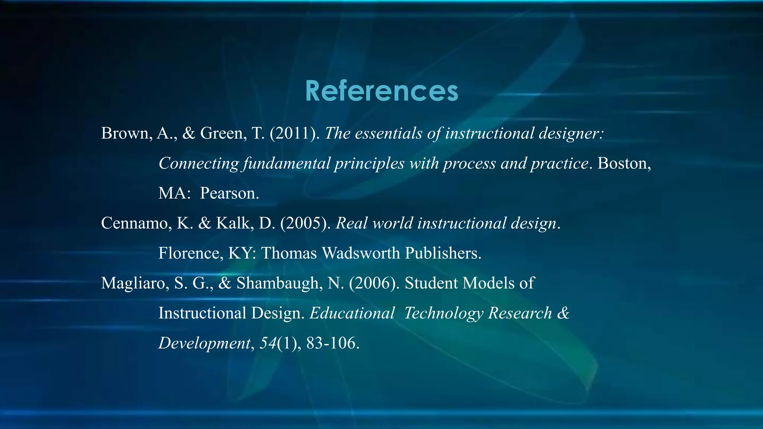This screenshot has height=429, width=763.
Task: Select the Magliaro, S. G., & Shambaugh reference line
Action: (318, 283)
